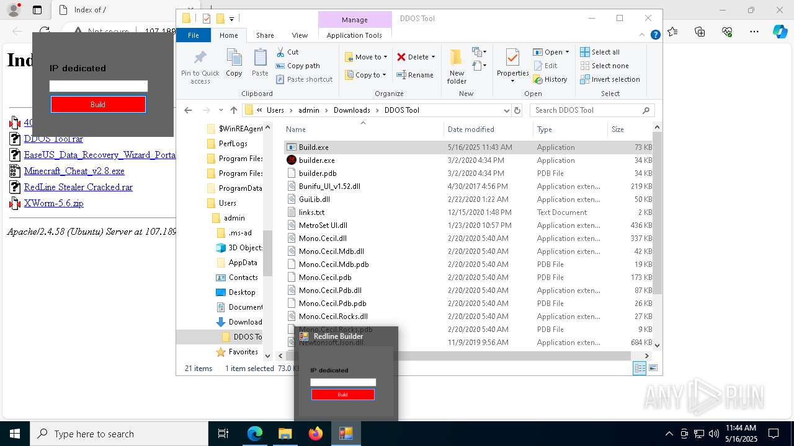Viewport: 794px width, 446px height.
Task: Click the Windows Start button
Action: pyautogui.click(x=15, y=434)
